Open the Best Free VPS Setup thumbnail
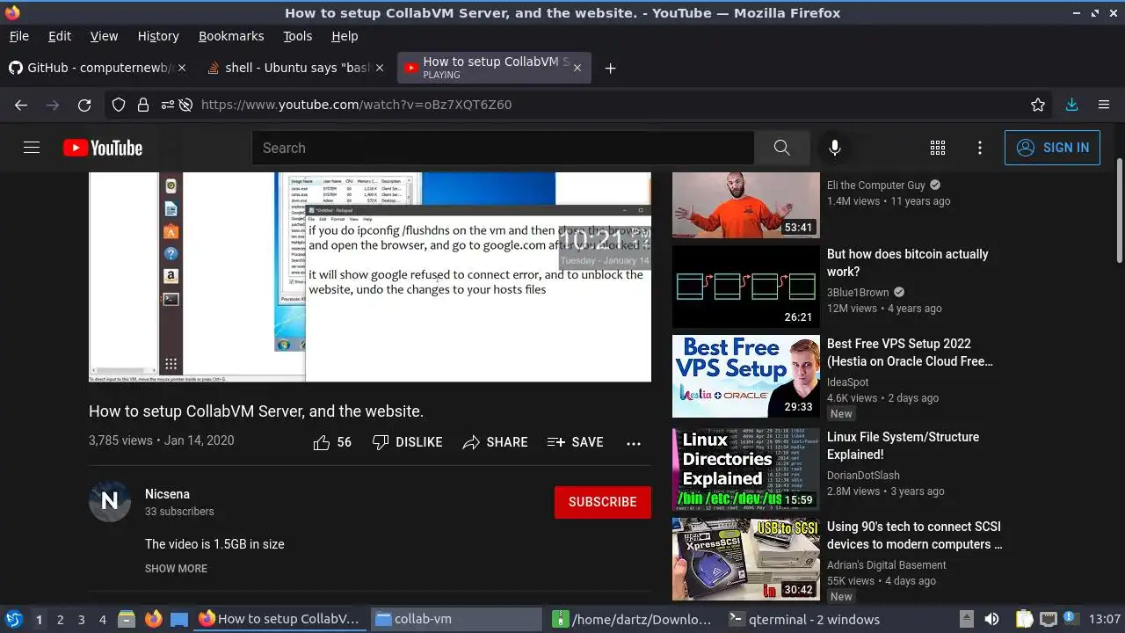Viewport: 1125px width, 633px height. [746, 376]
